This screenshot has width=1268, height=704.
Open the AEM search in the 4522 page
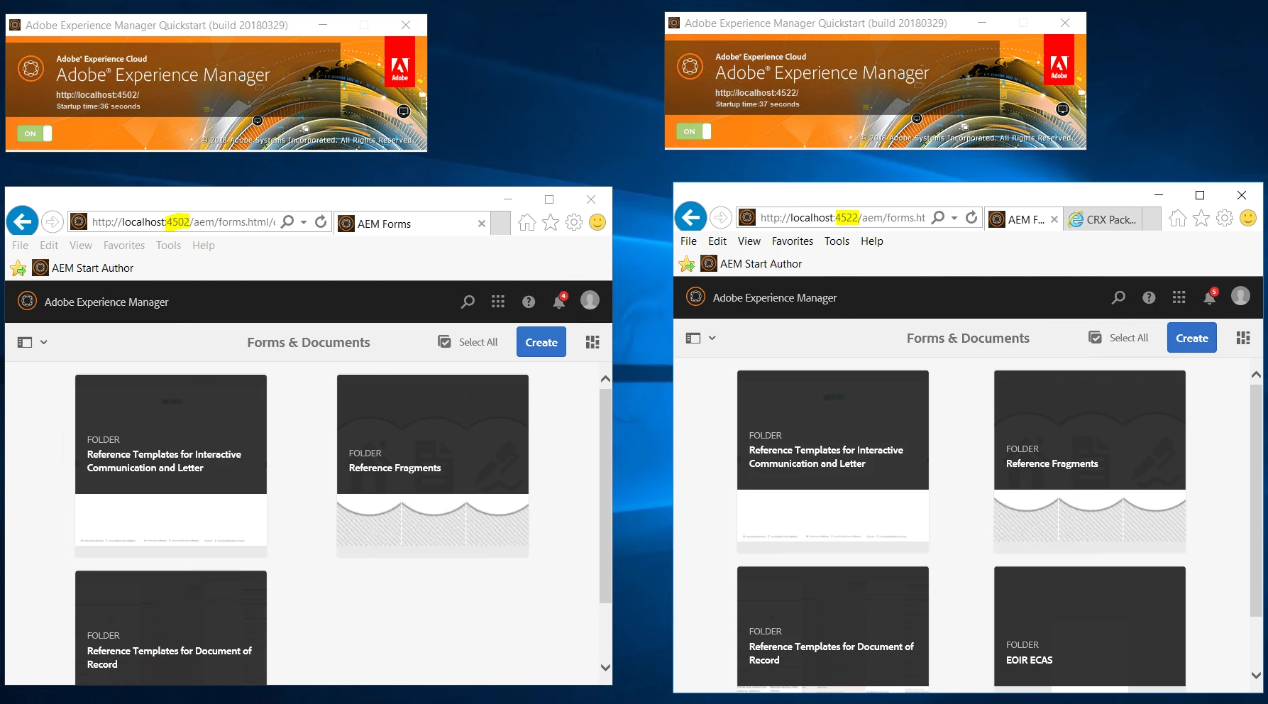pos(1118,297)
